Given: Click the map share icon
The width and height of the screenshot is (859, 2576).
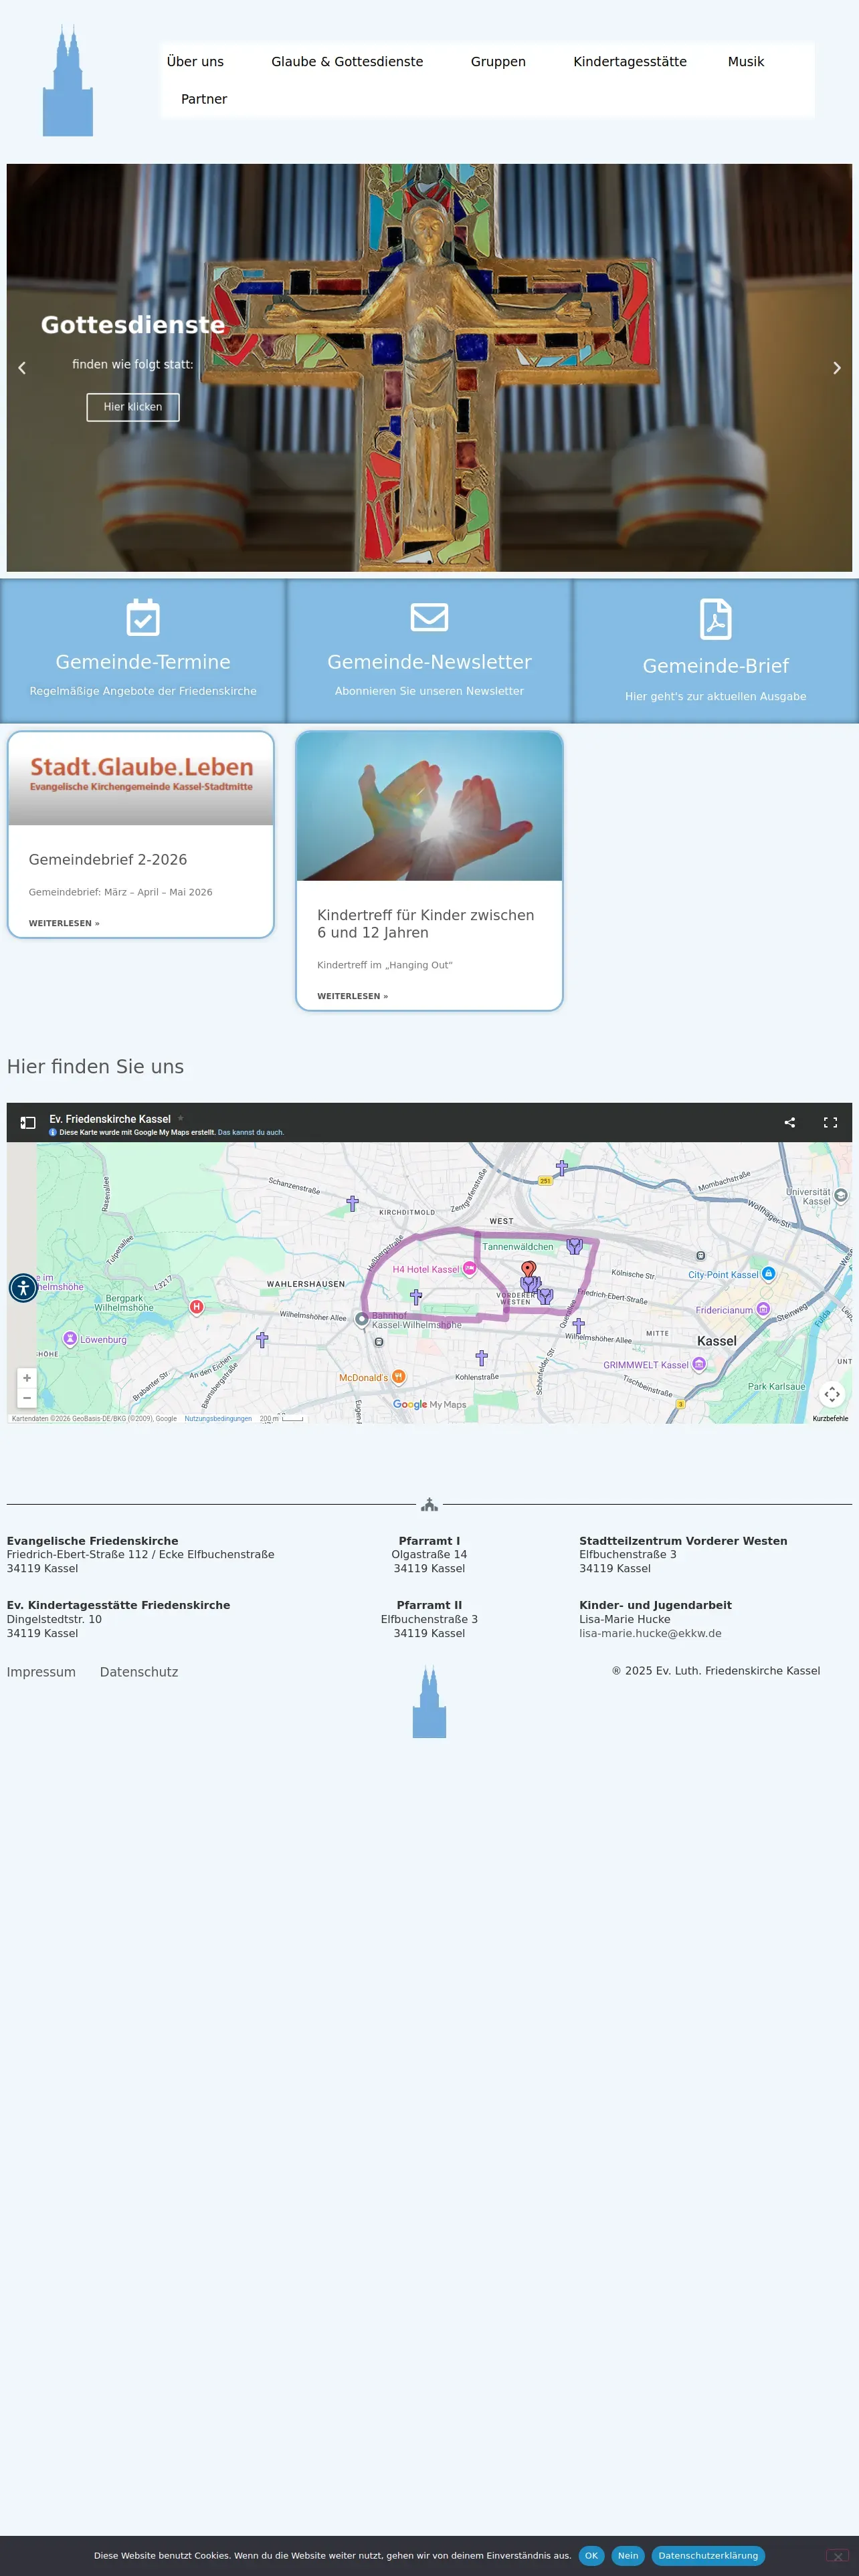Looking at the screenshot, I should [790, 1122].
